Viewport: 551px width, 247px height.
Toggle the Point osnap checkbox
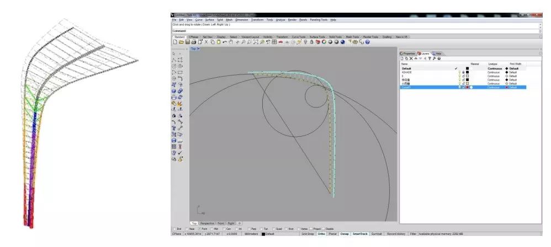point(200,229)
